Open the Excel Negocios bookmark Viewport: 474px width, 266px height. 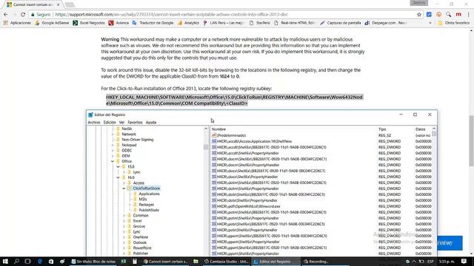[89, 23]
